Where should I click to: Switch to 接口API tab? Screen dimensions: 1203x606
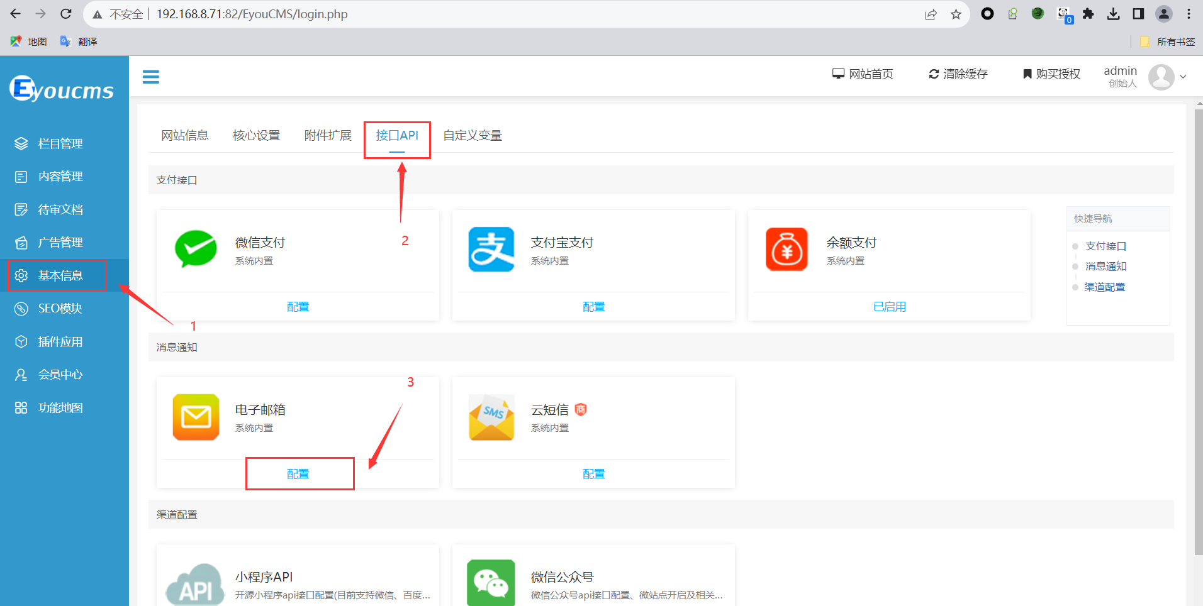coord(397,135)
